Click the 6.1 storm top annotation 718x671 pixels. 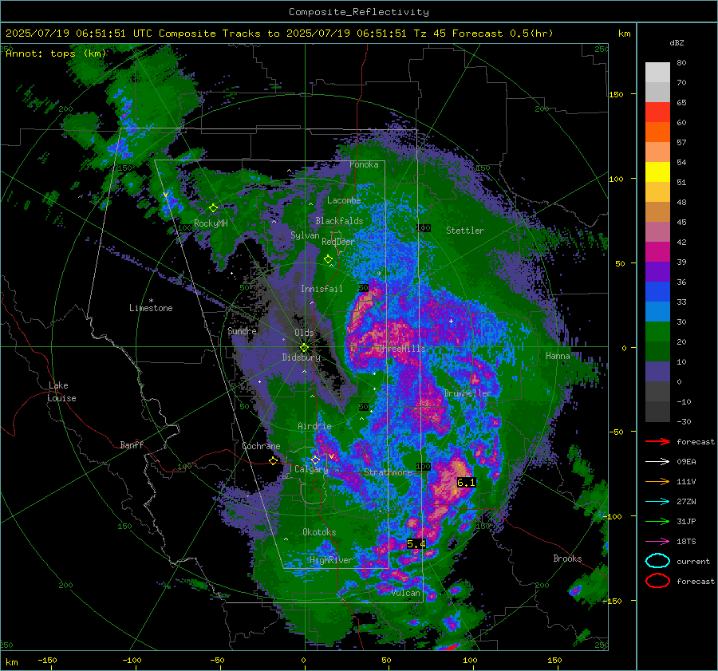pos(466,482)
